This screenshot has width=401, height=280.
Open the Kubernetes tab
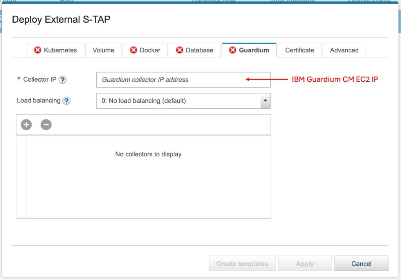pos(56,50)
